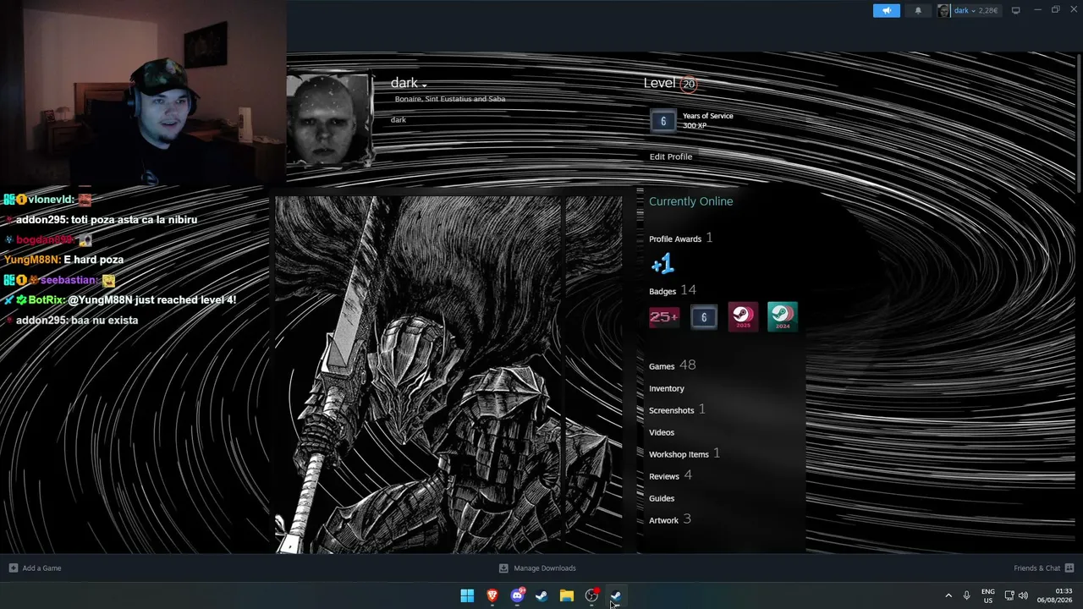1083x609 pixels.
Task: Click location text Bonaire, Sint Eustatius and Saba
Action: pyautogui.click(x=449, y=99)
